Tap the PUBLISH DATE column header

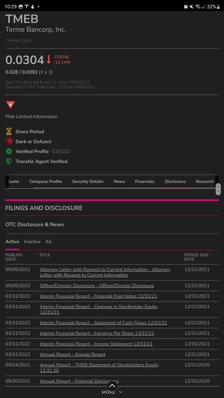(14, 257)
